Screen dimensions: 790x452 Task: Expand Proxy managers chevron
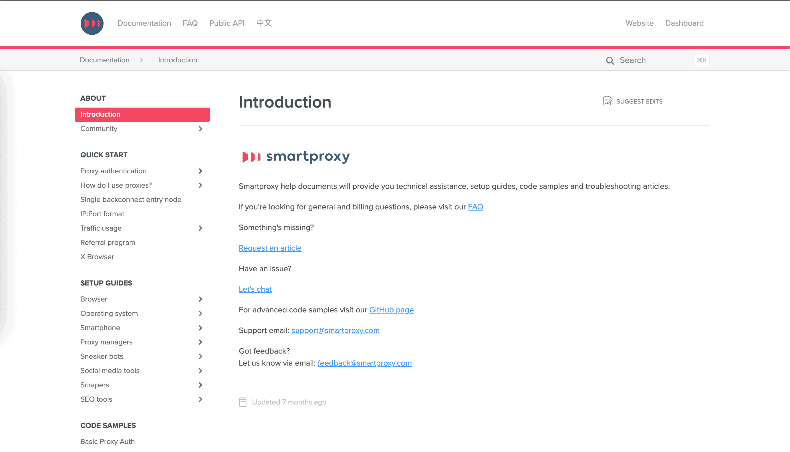pyautogui.click(x=201, y=342)
